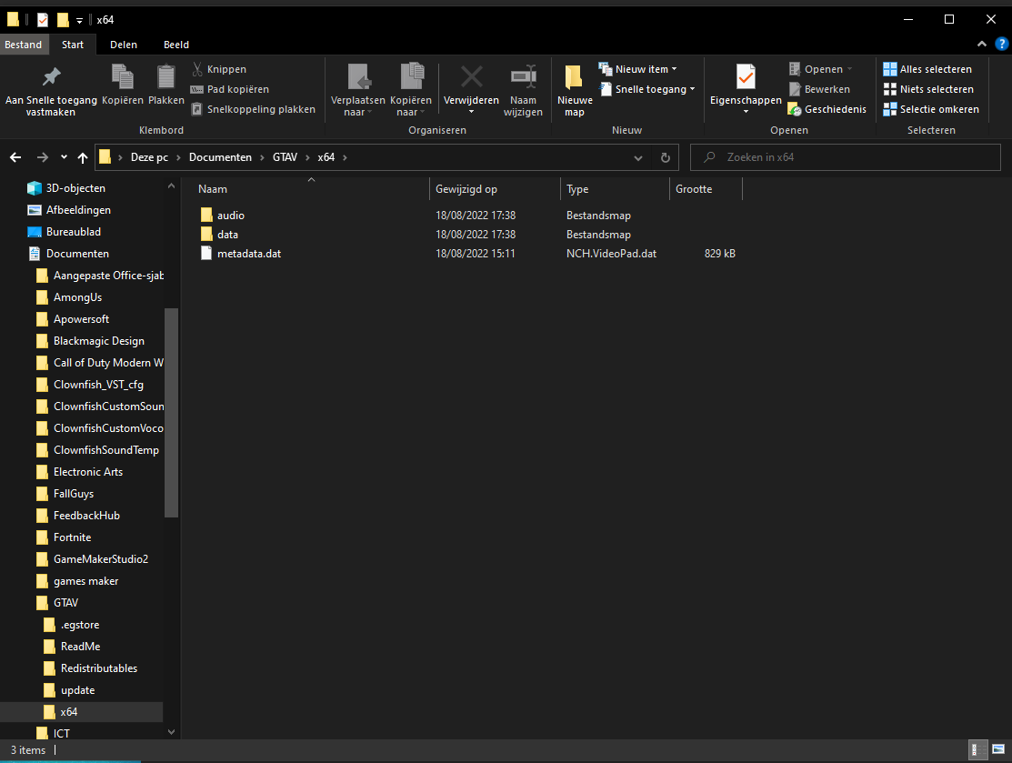Click the Kopiëren icon in the ribbon

[122, 78]
